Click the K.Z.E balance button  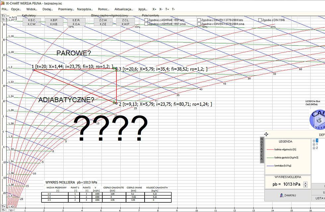(x=103, y=24)
